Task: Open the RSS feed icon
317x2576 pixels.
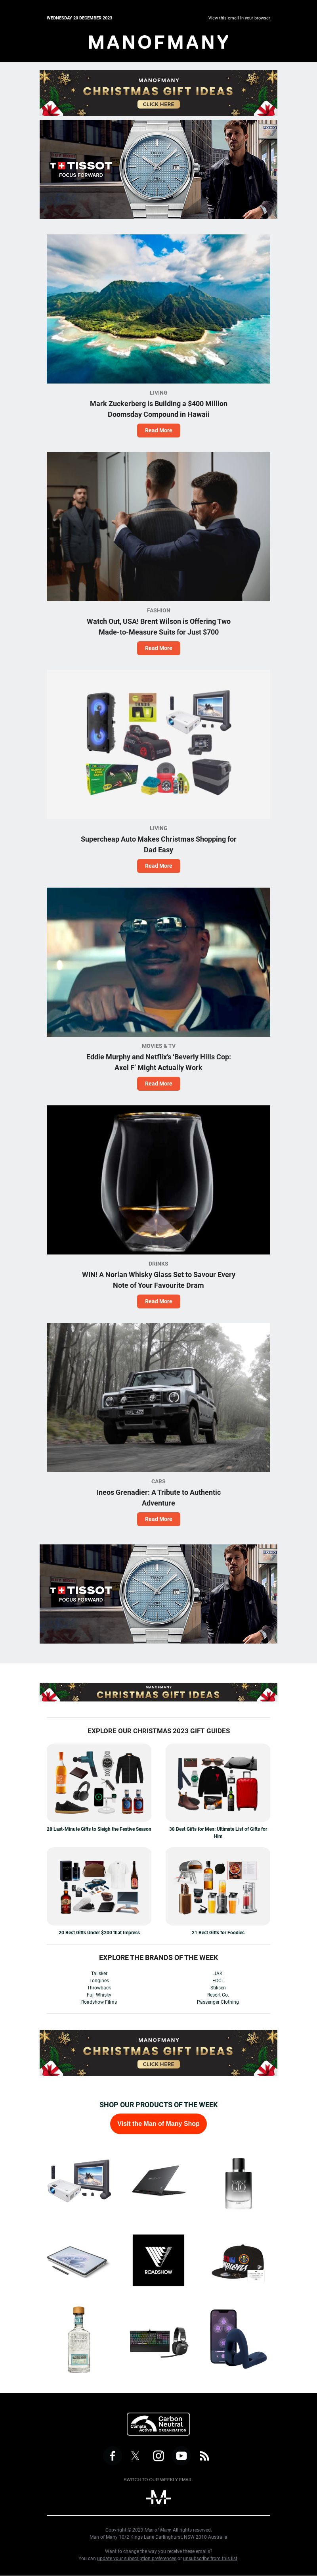Action: [x=204, y=2455]
